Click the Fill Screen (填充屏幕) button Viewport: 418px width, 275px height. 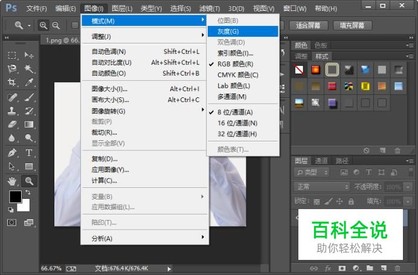click(352, 25)
